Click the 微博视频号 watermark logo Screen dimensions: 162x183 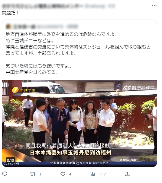coord(139,87)
